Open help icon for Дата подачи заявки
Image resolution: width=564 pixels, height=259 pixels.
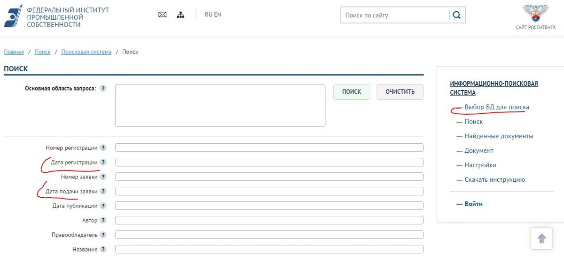point(103,191)
